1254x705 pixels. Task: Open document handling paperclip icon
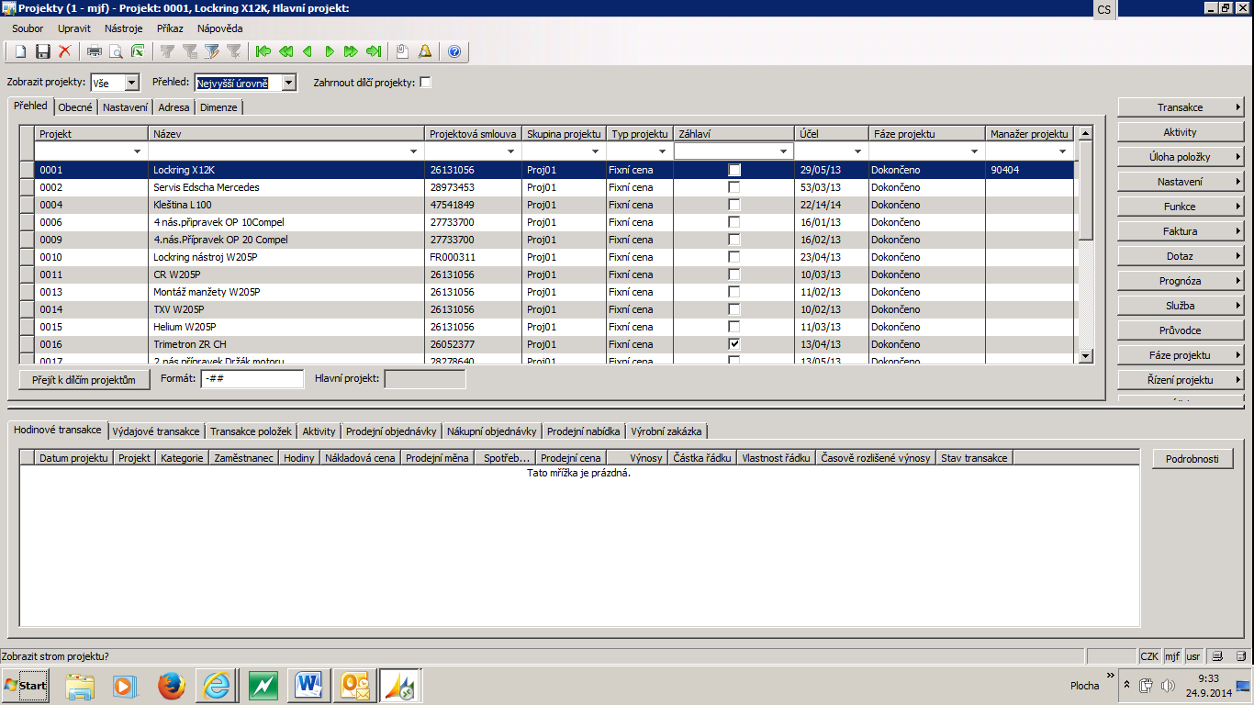coord(402,51)
